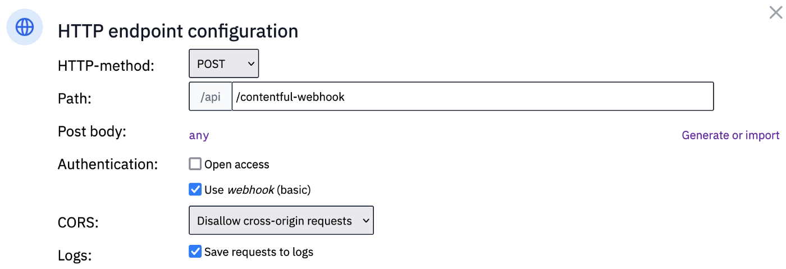Uncheck Save requests to logs checkbox
Viewport: 786px width, 269px height.
coord(195,251)
